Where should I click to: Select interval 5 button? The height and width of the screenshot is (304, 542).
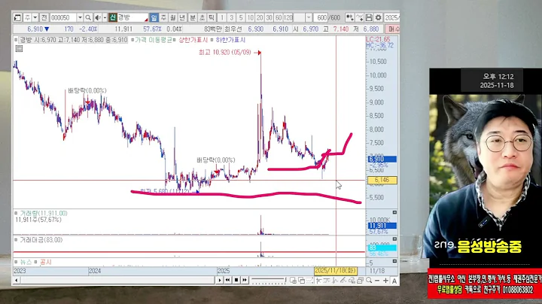[x=241, y=17]
